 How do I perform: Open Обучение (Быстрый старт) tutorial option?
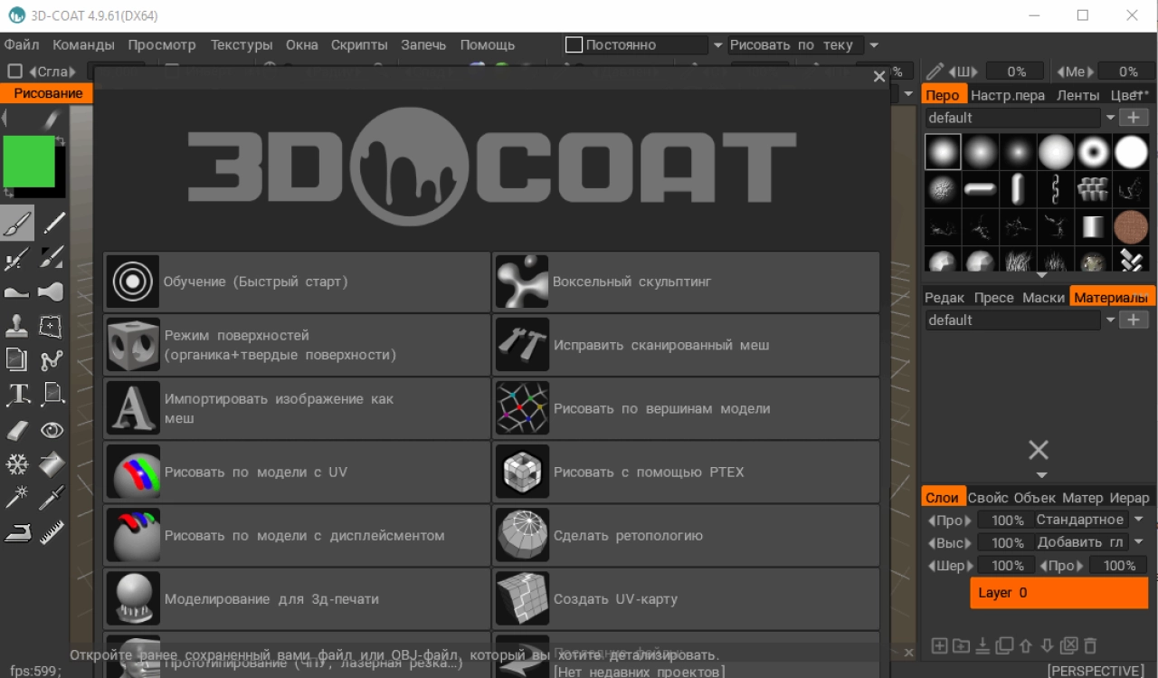pos(297,282)
